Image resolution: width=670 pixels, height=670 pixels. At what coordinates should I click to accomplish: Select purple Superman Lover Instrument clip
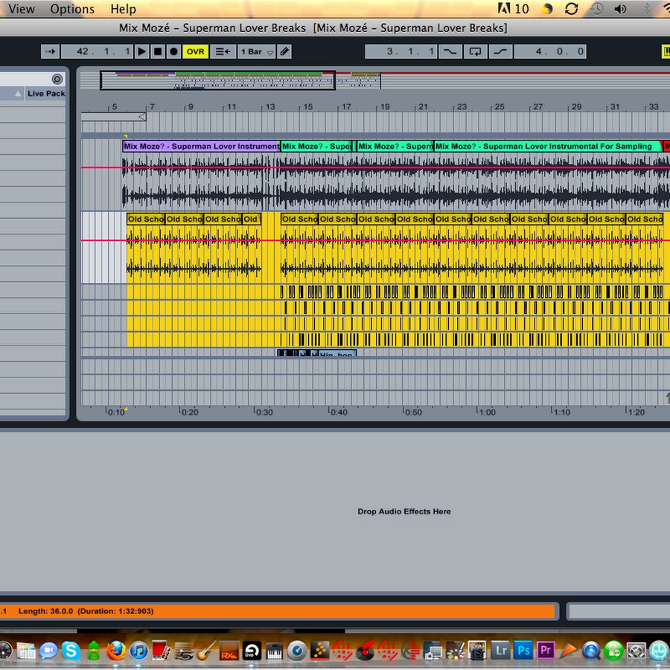point(201,146)
